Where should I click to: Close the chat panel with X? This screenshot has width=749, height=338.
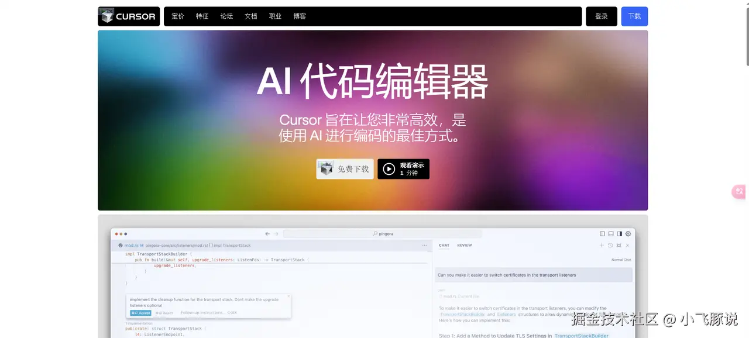coord(627,246)
